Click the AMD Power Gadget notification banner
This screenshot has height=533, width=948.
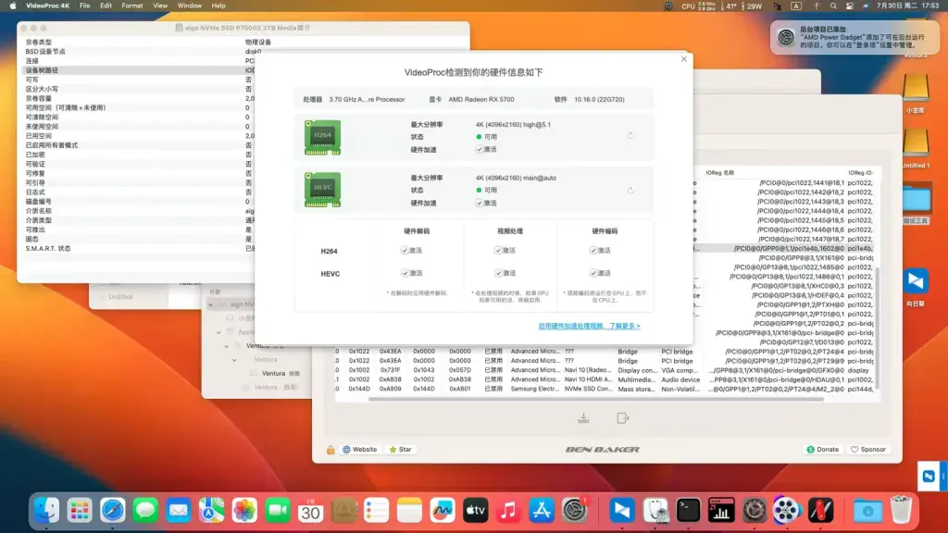[854, 37]
